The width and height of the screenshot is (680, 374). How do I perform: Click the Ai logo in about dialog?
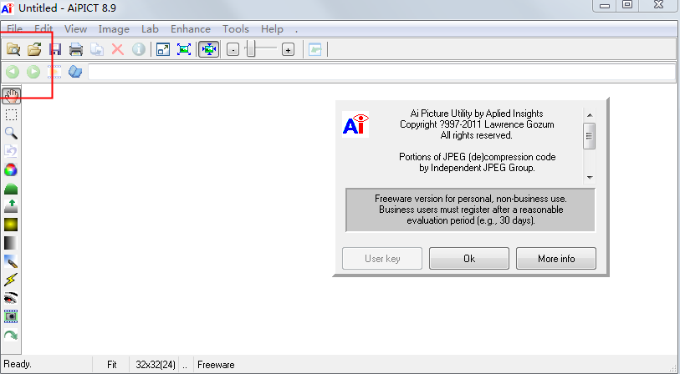[x=355, y=124]
